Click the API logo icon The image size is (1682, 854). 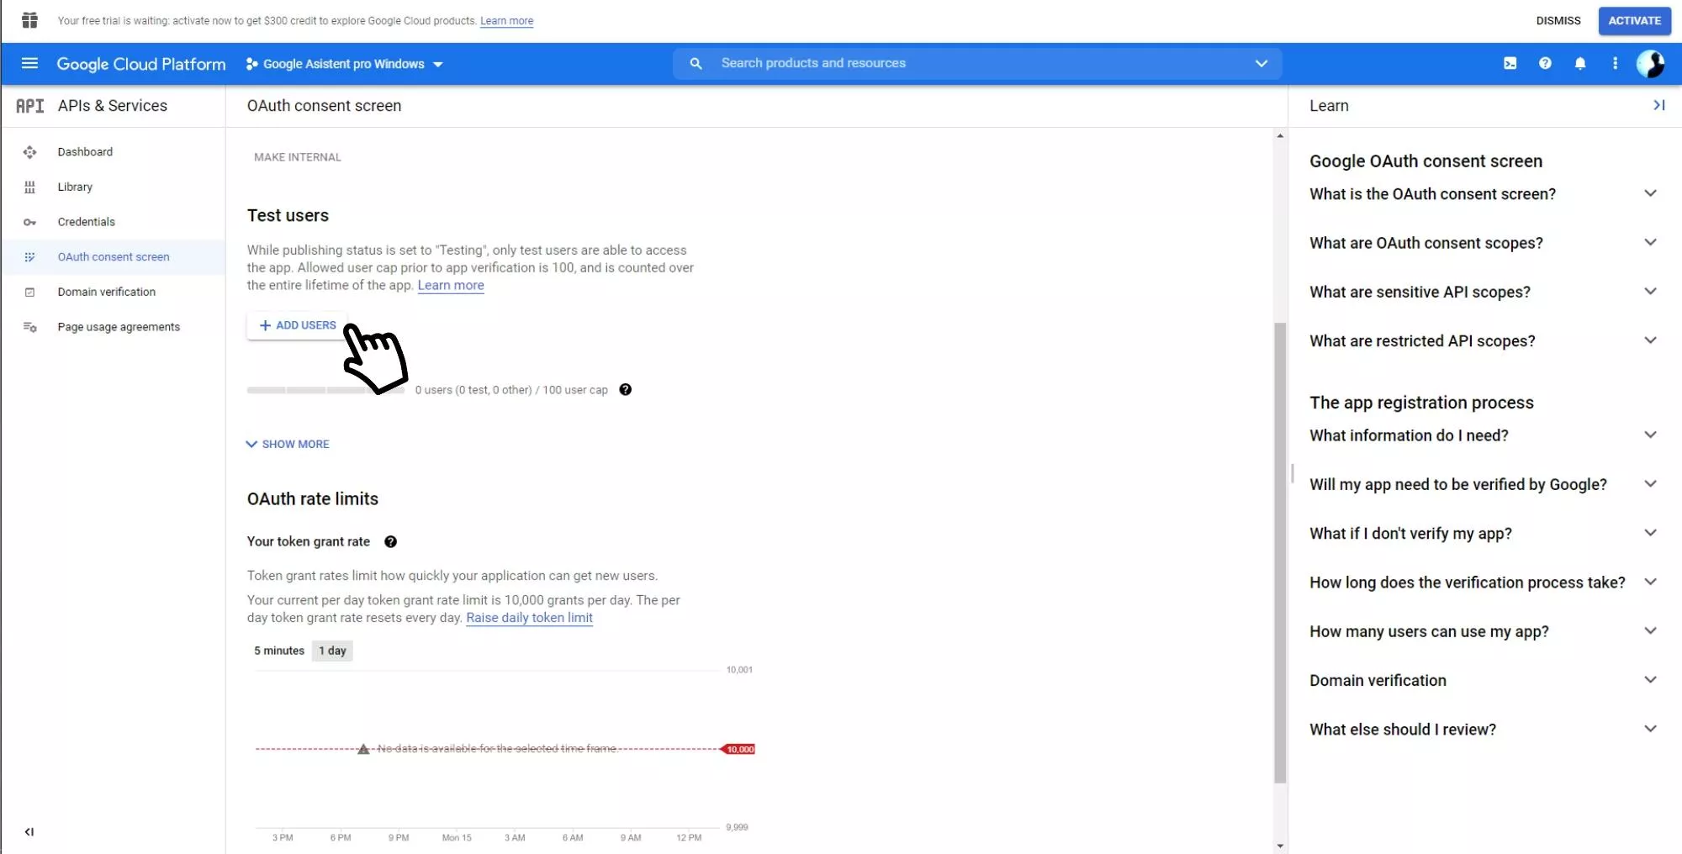pyautogui.click(x=29, y=106)
